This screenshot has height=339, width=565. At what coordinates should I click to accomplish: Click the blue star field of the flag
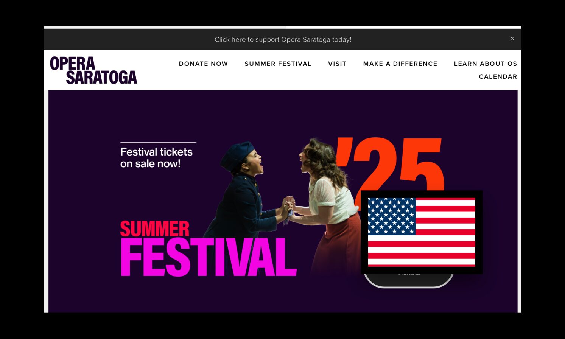coord(392,216)
